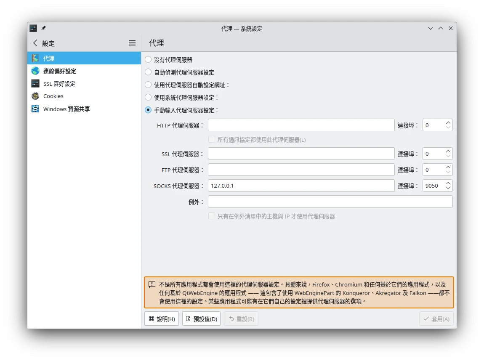Select the SSL 喜好設定 icon
Image resolution: width=484 pixels, height=361 pixels.
[35, 84]
